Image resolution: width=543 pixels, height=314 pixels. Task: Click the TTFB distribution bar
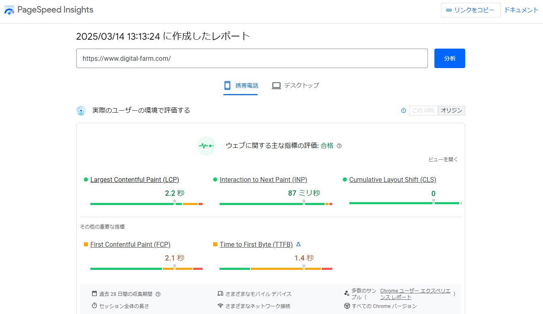pyautogui.click(x=276, y=269)
